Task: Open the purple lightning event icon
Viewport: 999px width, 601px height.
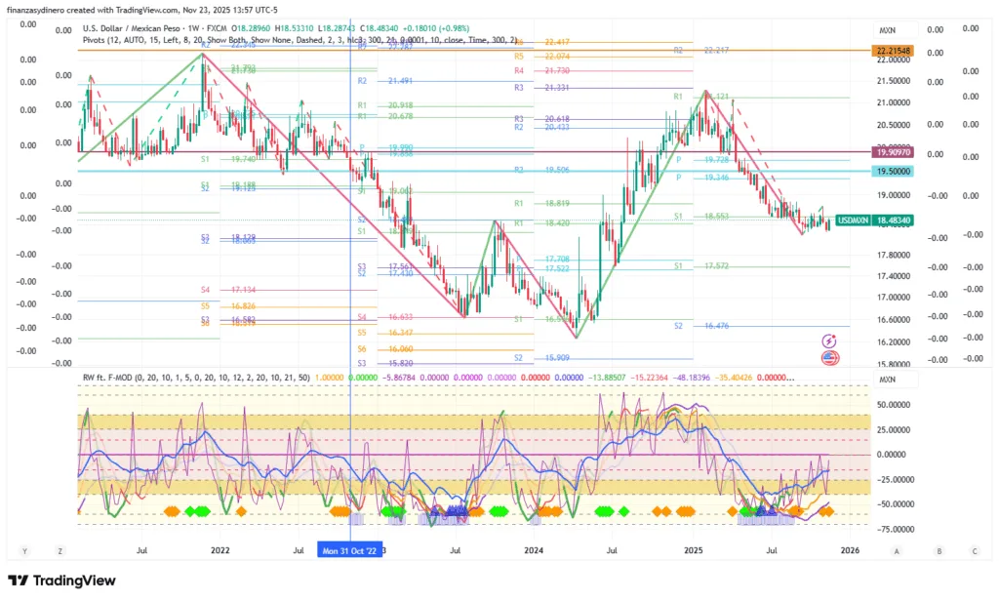Action: coord(829,341)
